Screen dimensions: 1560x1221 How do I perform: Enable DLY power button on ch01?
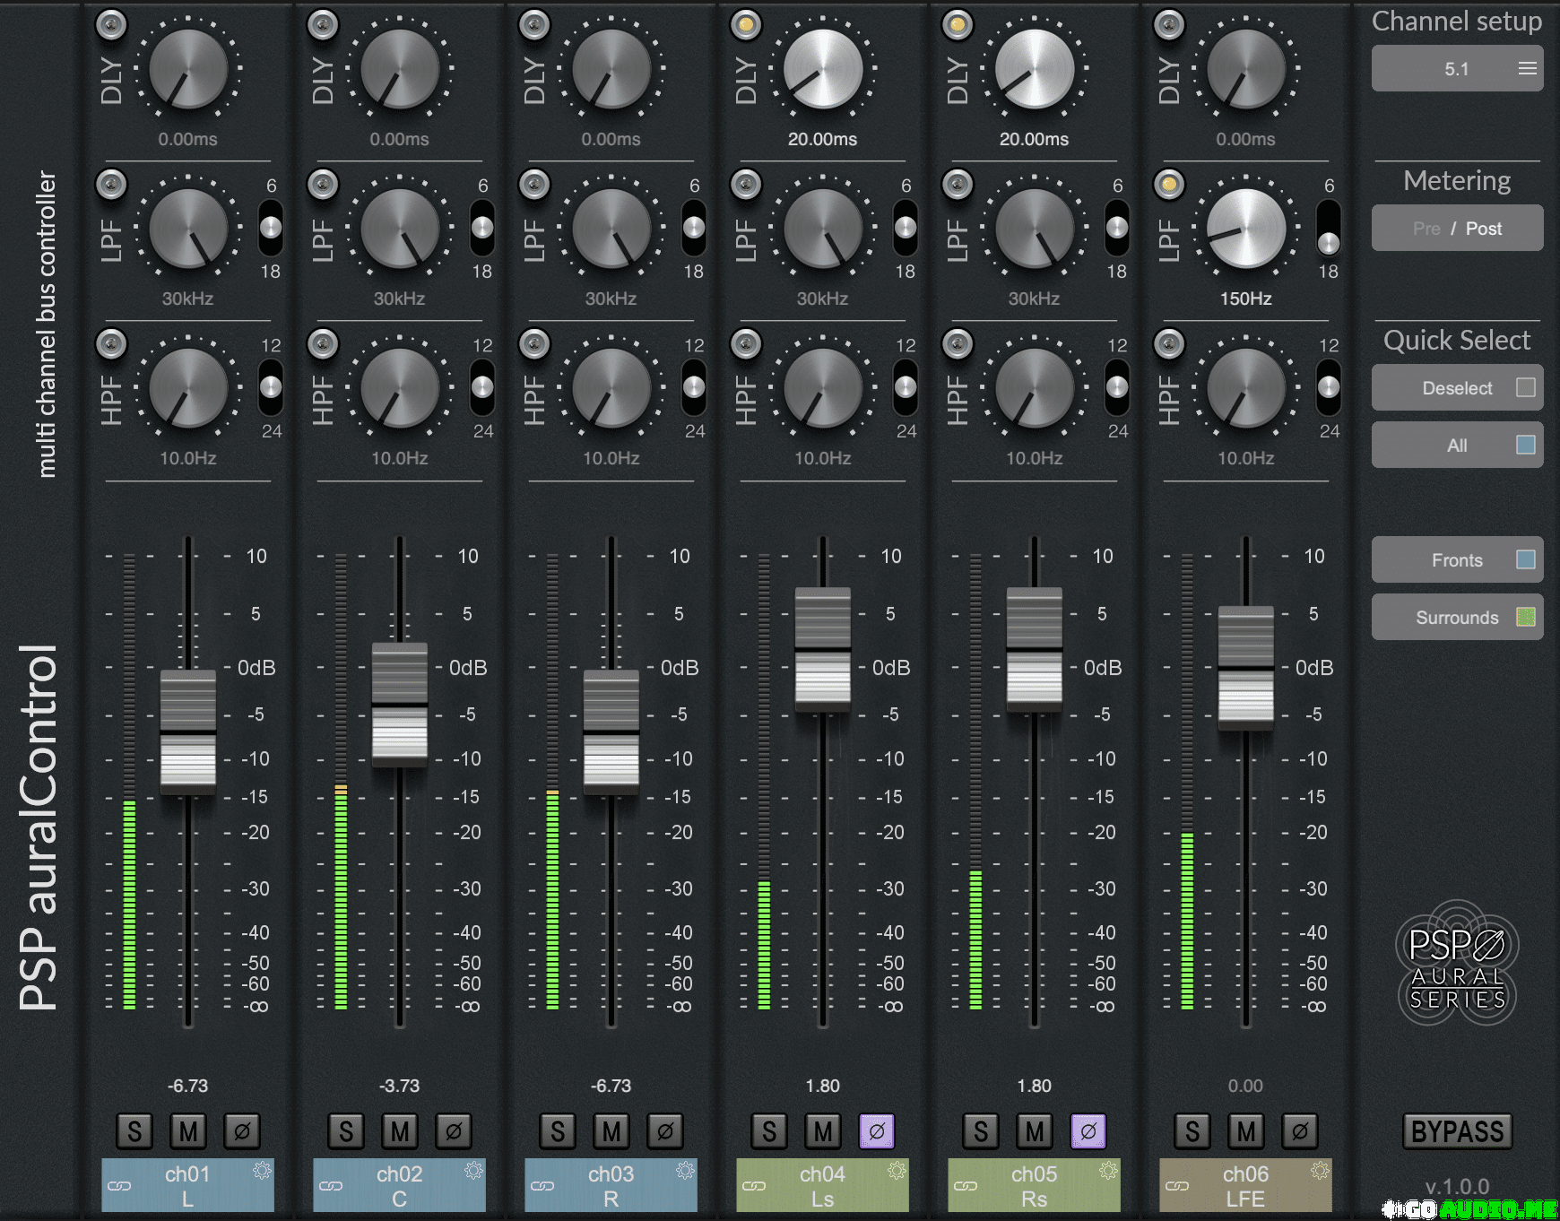click(111, 25)
